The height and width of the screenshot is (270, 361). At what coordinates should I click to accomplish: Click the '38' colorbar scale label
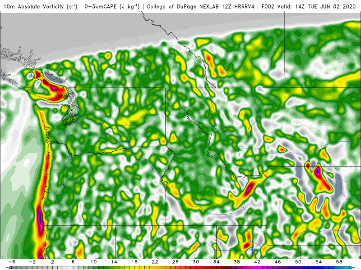236,262
